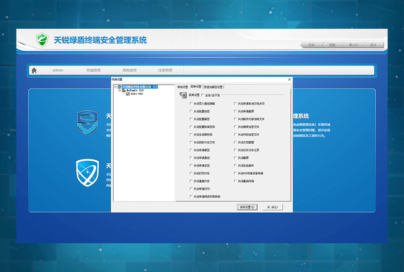Click the green shield logo
The height and width of the screenshot is (272, 404).
coord(42,40)
